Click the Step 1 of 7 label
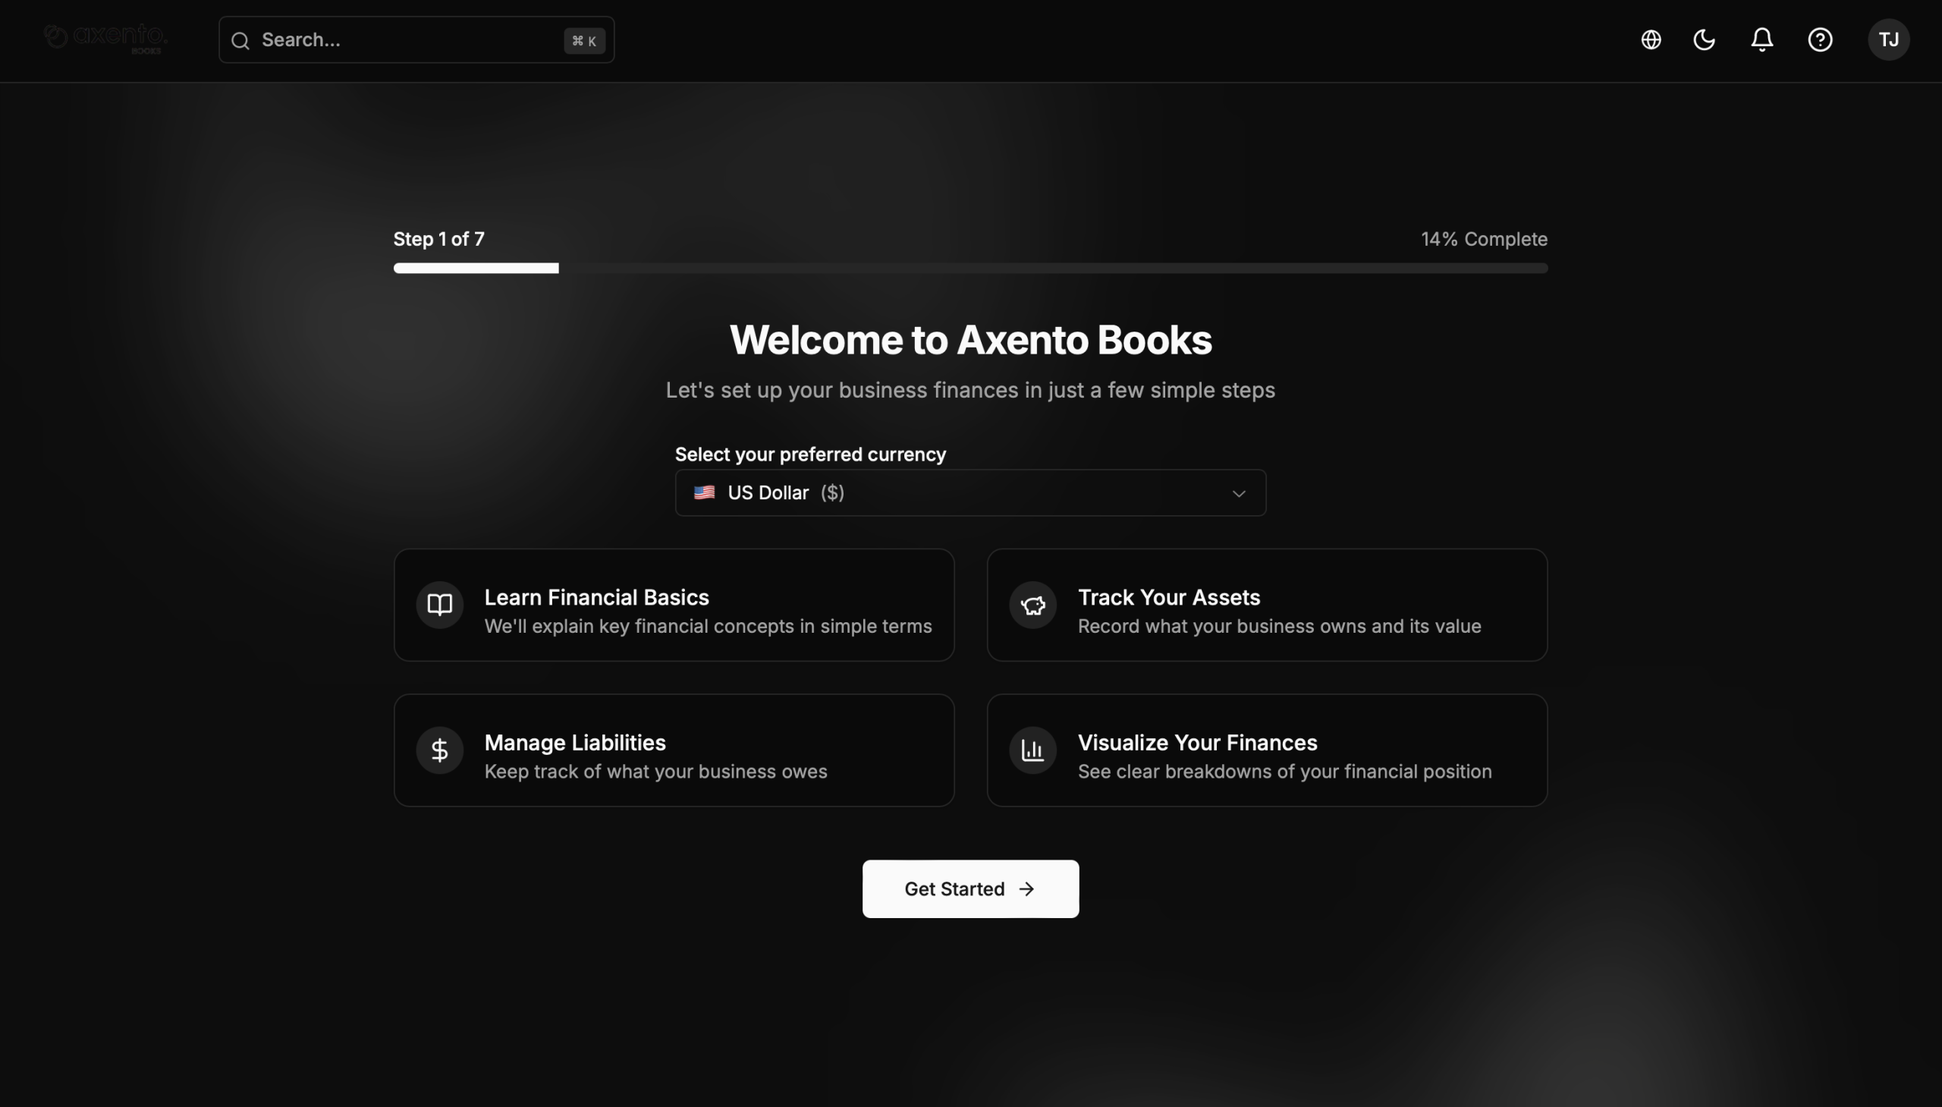 438,240
